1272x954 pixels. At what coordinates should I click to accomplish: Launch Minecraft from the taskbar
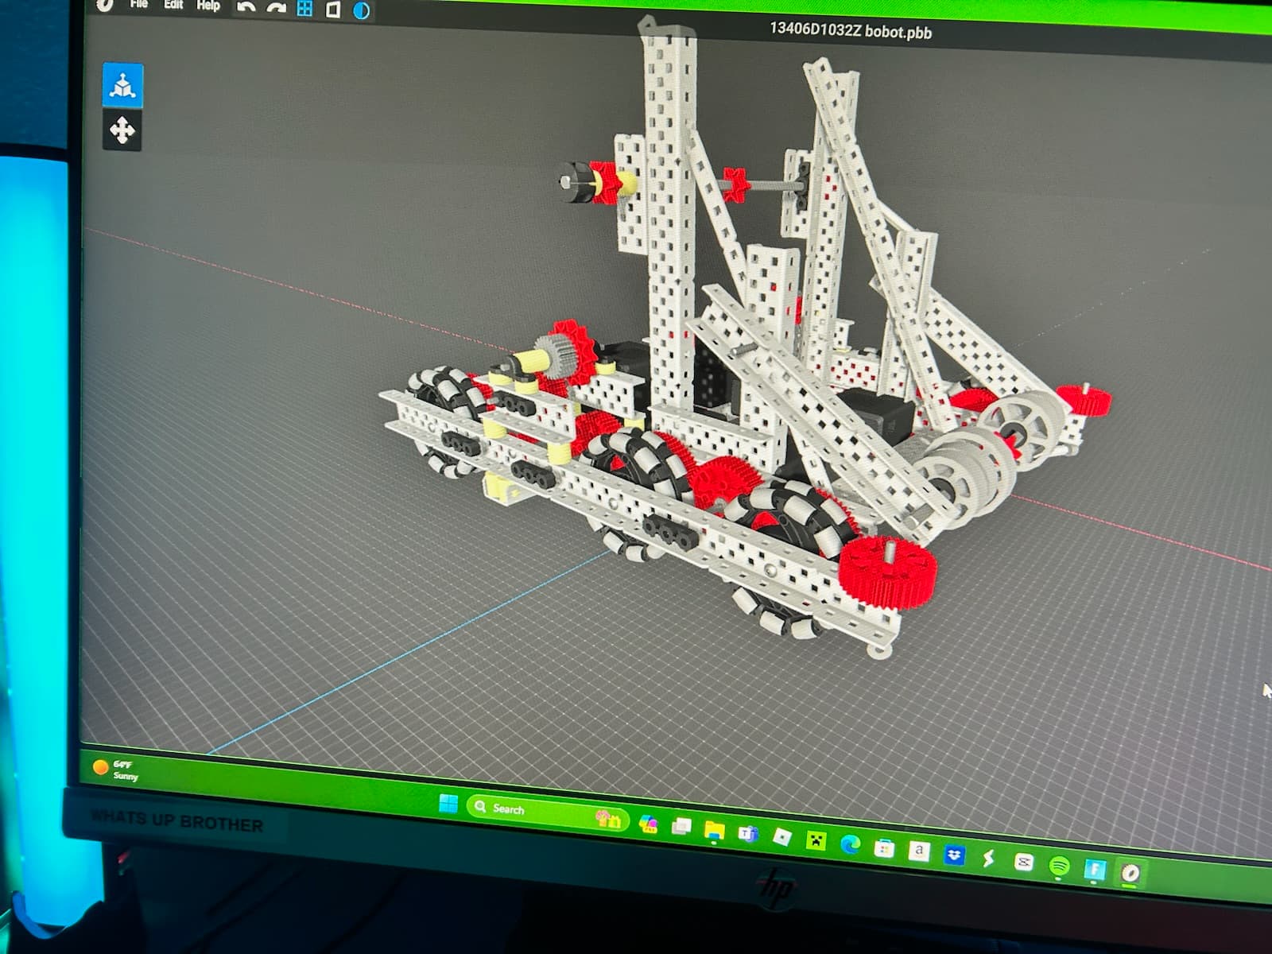(815, 840)
